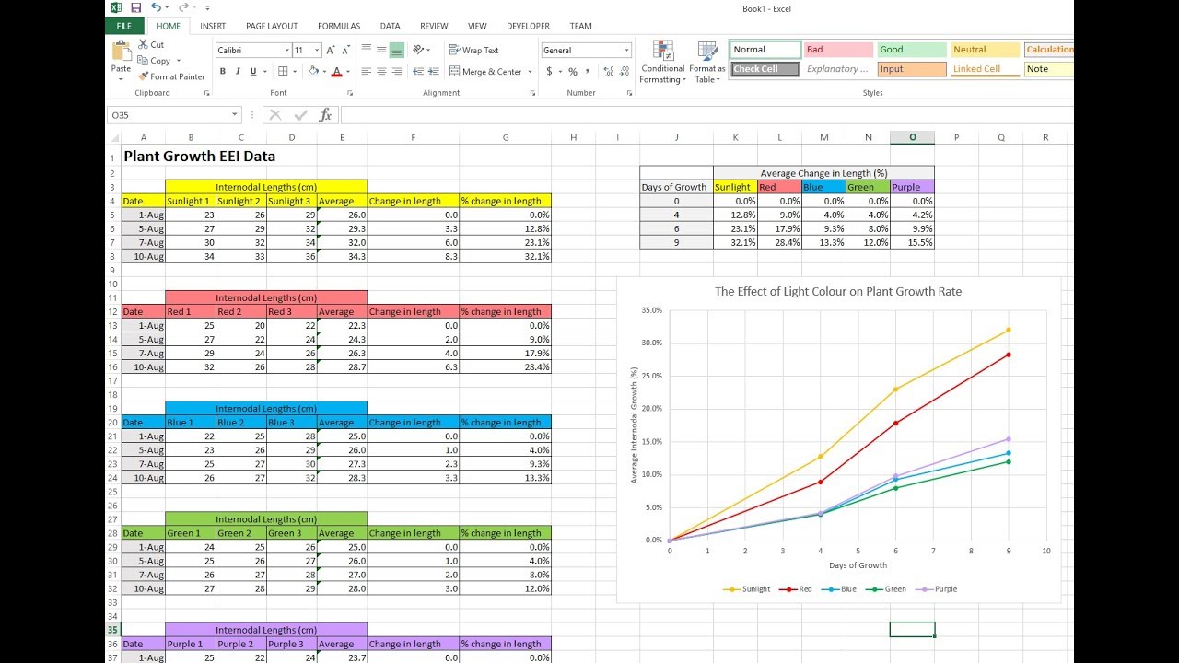1179x663 pixels.
Task: Align text right
Action: point(397,72)
